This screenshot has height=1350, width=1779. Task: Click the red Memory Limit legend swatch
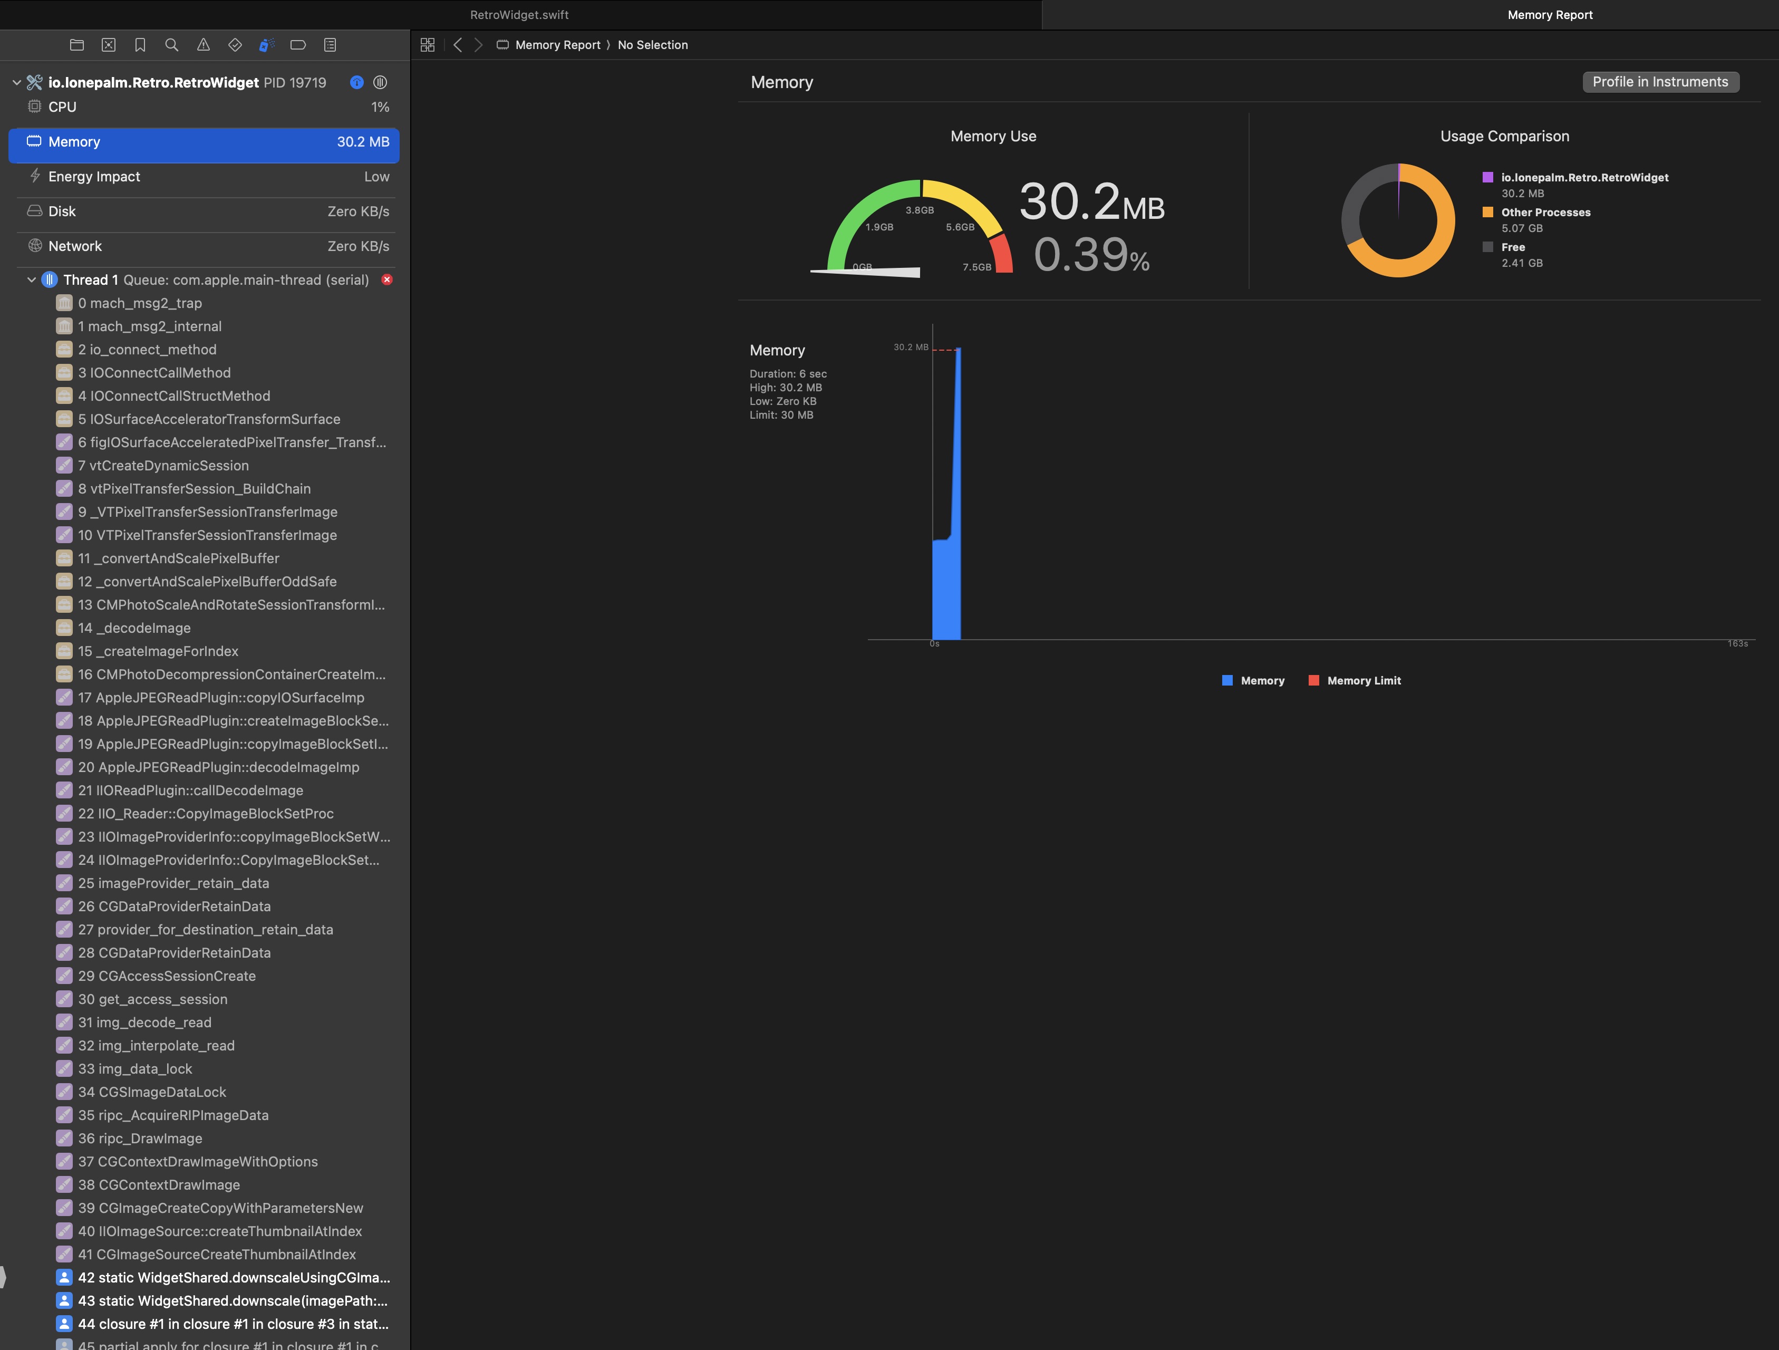point(1313,681)
